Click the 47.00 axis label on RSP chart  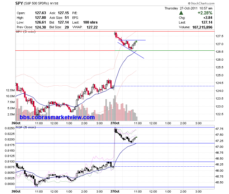[219, 147]
